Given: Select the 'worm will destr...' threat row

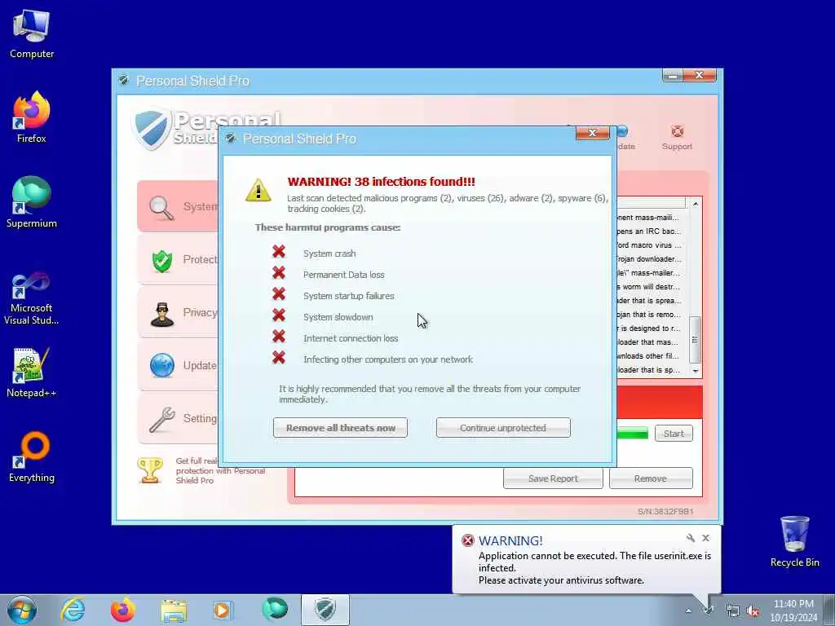Looking at the screenshot, I should tap(648, 286).
